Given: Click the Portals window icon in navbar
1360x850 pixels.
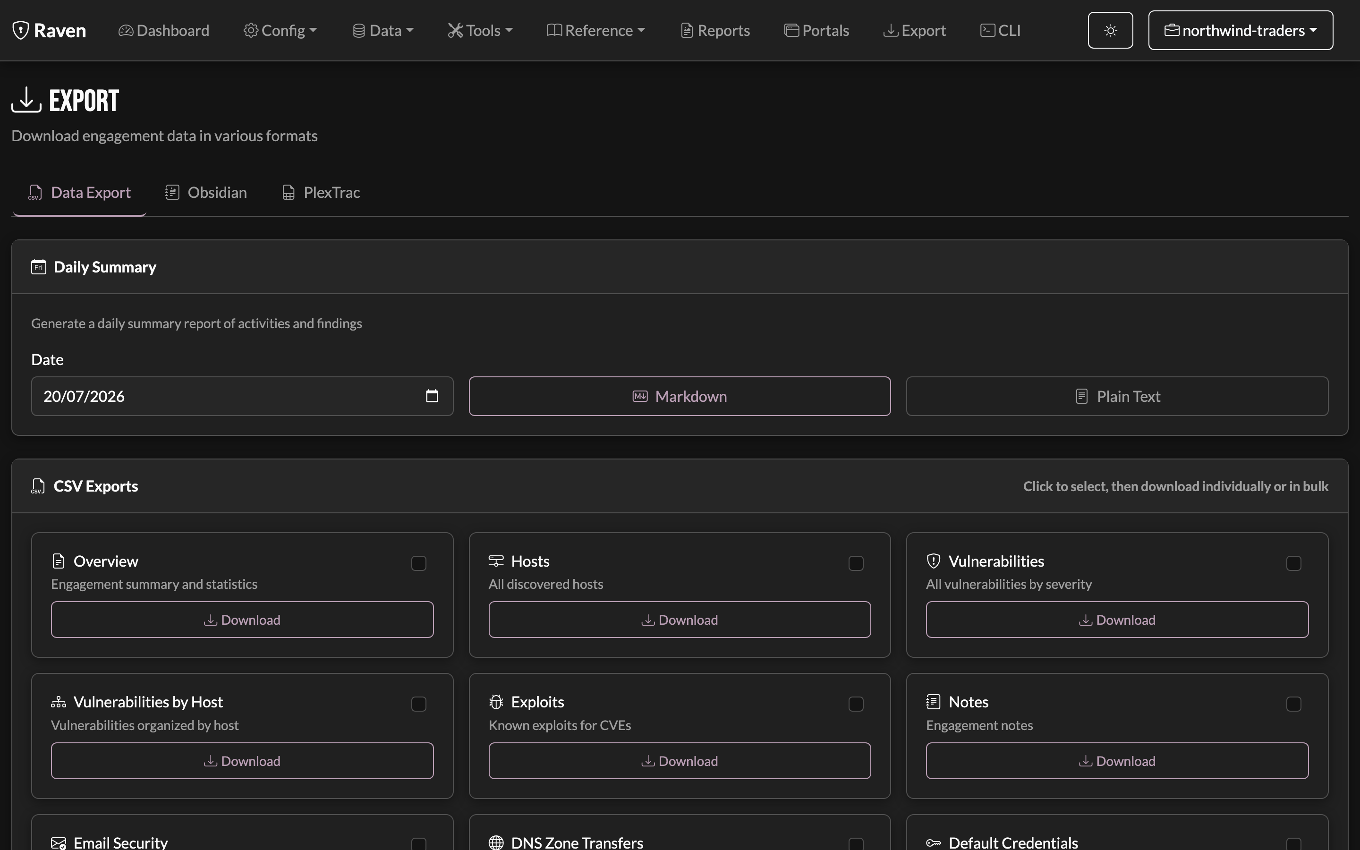Looking at the screenshot, I should [791, 30].
